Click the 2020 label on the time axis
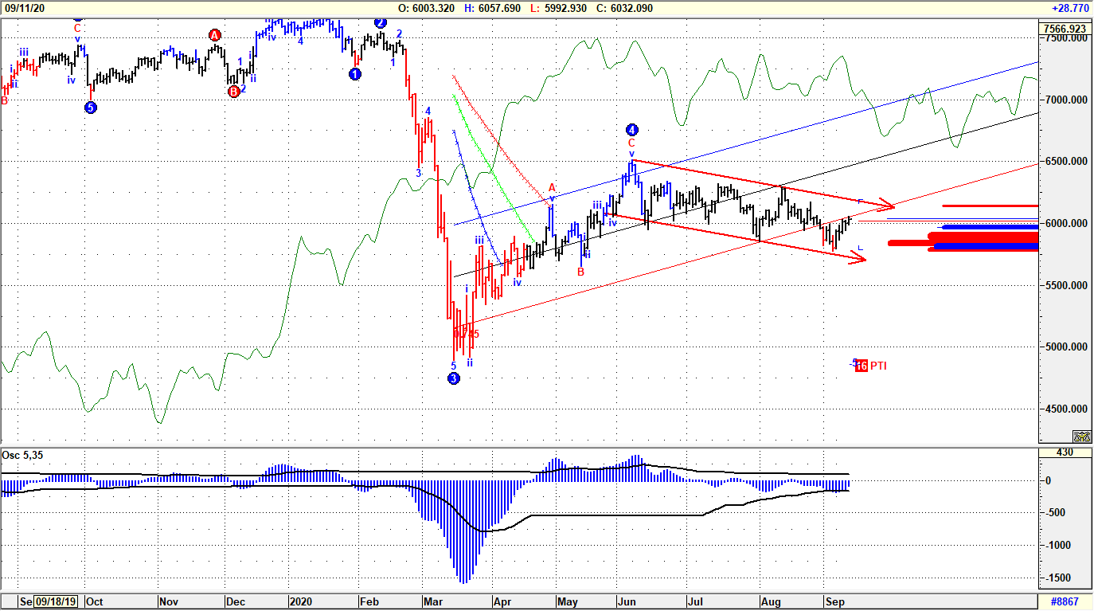 (299, 602)
